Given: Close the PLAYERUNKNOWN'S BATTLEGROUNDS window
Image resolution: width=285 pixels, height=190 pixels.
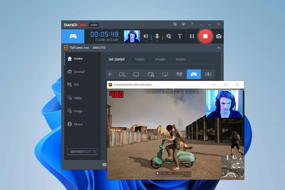Looking at the screenshot, I should pos(238,85).
